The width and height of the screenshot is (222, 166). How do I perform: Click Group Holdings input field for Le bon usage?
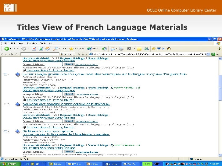tap(53, 94)
